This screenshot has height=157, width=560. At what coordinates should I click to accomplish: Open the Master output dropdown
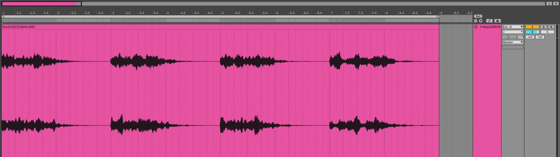click(513, 42)
